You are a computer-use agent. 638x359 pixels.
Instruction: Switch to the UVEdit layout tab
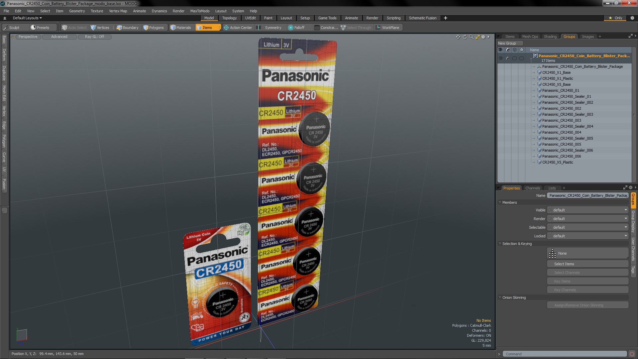click(x=250, y=18)
